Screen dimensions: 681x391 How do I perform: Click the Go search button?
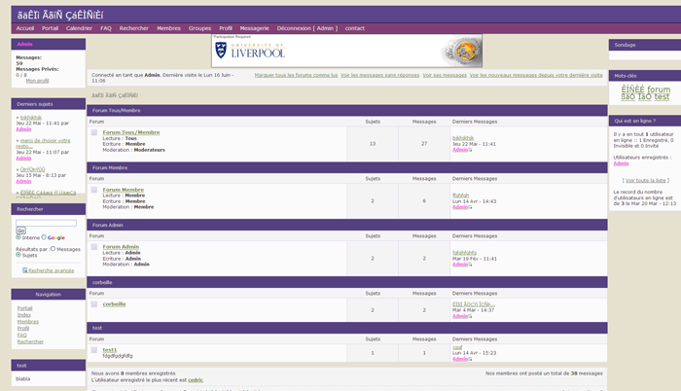pyautogui.click(x=20, y=231)
